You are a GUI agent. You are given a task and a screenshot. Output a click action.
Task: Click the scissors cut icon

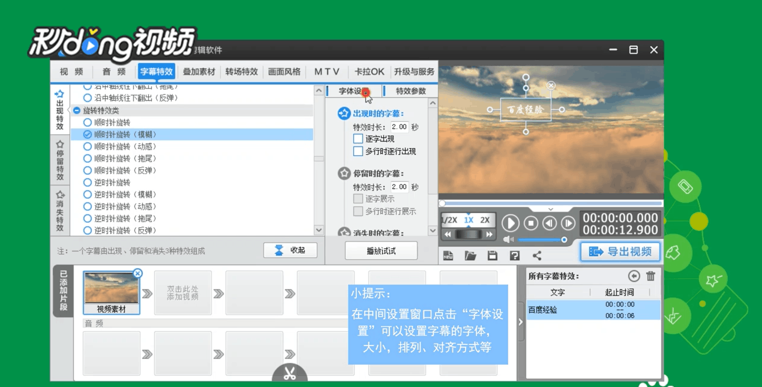[290, 374]
